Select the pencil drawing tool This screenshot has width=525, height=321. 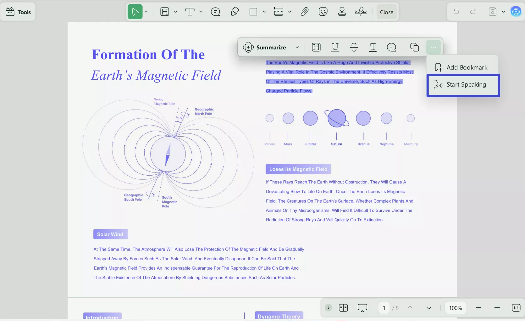[x=235, y=12]
